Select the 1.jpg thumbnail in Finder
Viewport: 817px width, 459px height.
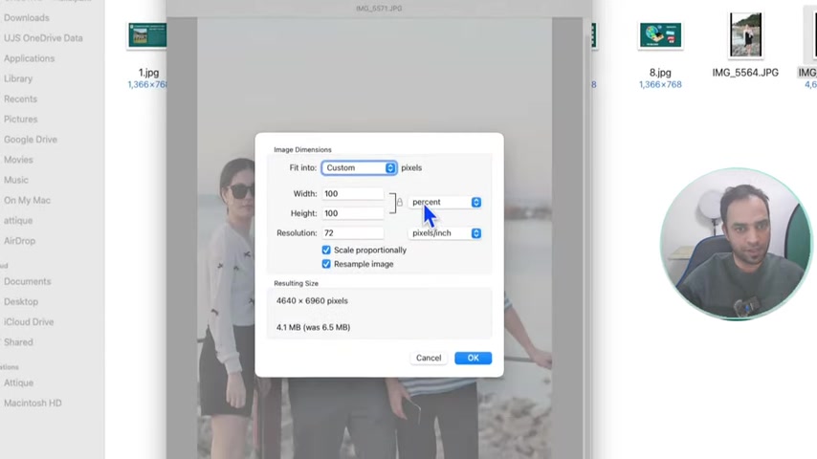(147, 35)
